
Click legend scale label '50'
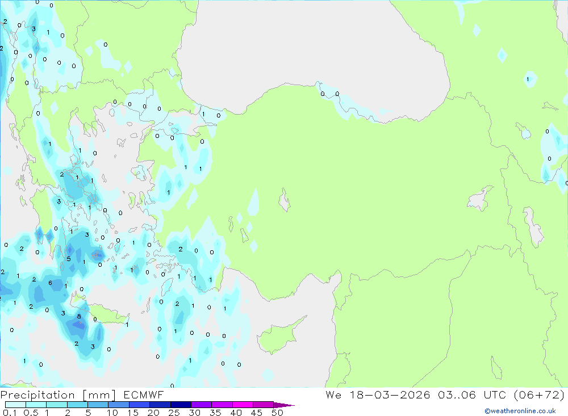(277, 413)
